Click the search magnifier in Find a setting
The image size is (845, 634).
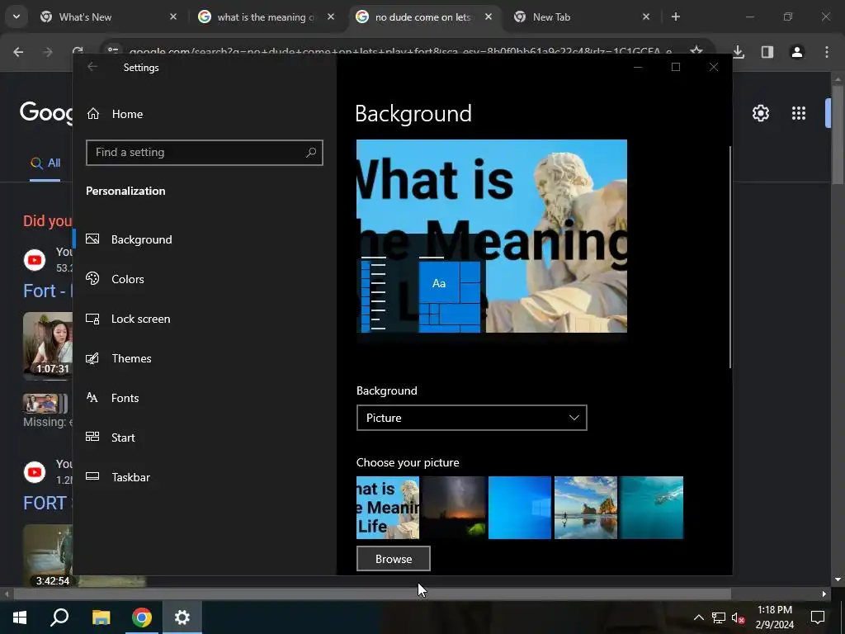[x=311, y=153]
